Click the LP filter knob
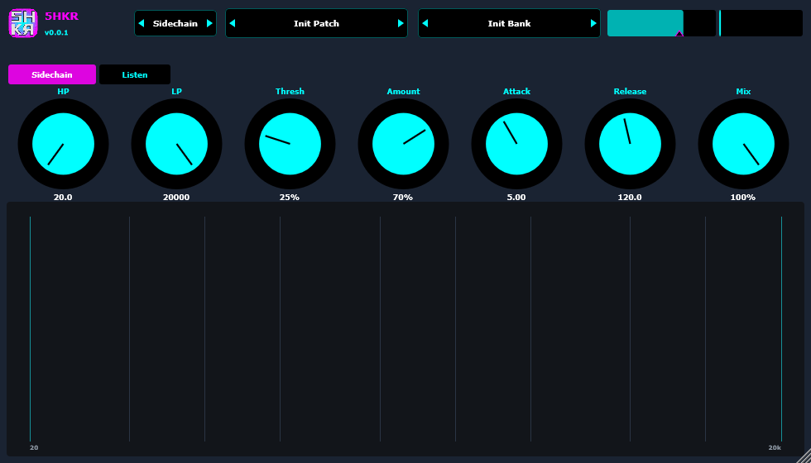Viewport: 811px width, 463px height. pyautogui.click(x=176, y=144)
